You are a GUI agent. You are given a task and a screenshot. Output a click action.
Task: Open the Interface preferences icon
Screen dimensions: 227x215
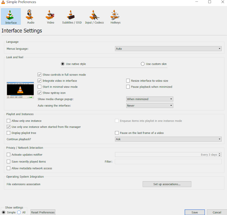pyautogui.click(x=11, y=16)
